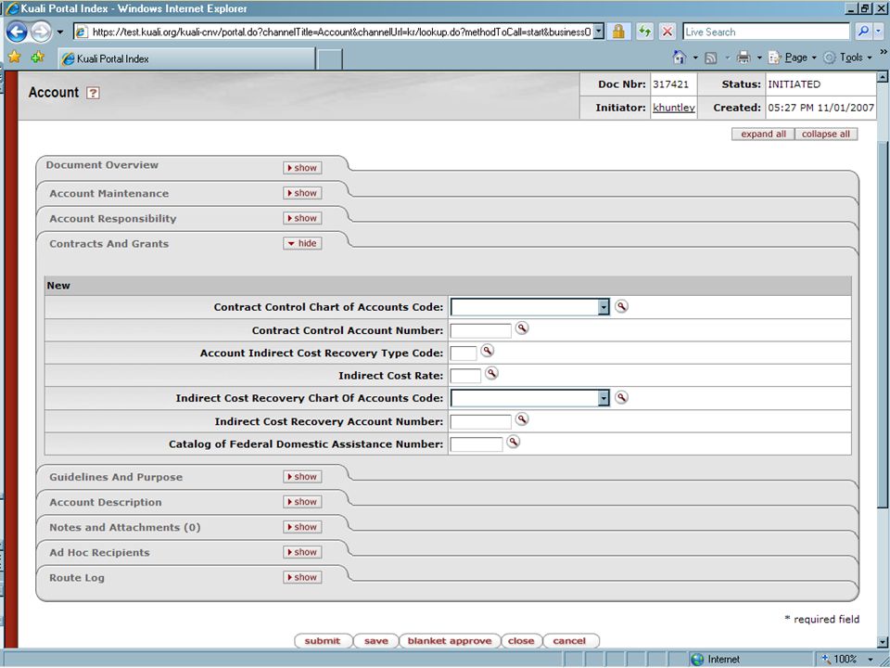This screenshot has width=890, height=668.
Task: Click the close button at page bottom
Action: click(521, 641)
